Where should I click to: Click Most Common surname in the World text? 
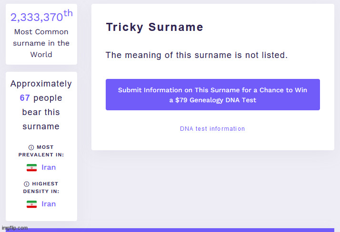(x=41, y=43)
